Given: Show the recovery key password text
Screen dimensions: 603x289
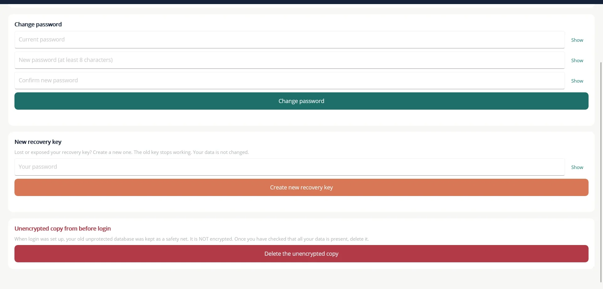Looking at the screenshot, I should (x=577, y=167).
